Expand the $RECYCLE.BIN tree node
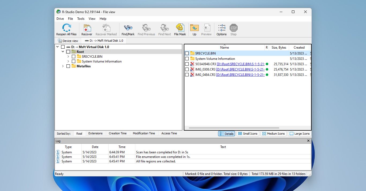The image size is (366, 191). (x=68, y=57)
